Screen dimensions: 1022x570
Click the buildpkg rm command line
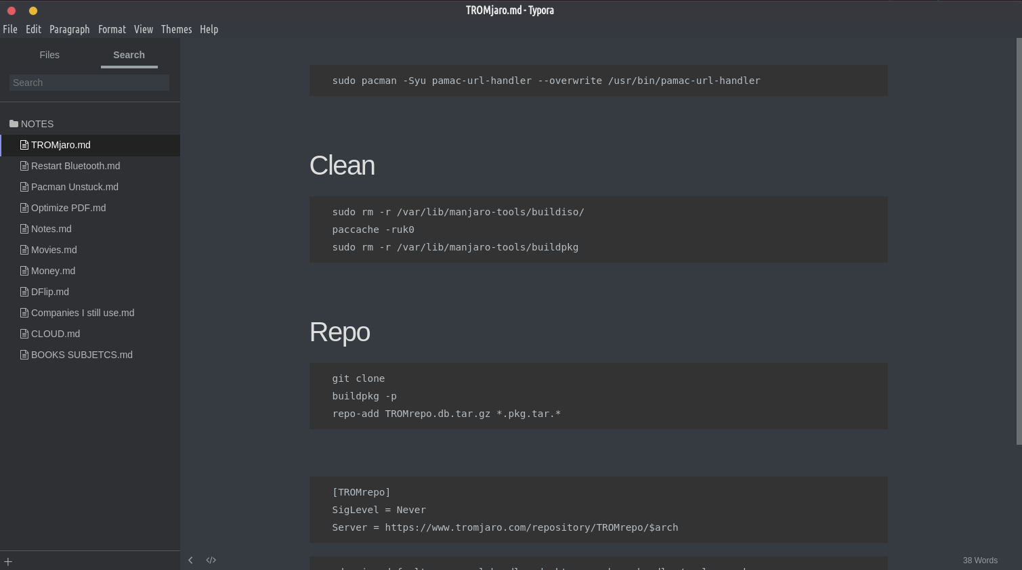tap(455, 247)
